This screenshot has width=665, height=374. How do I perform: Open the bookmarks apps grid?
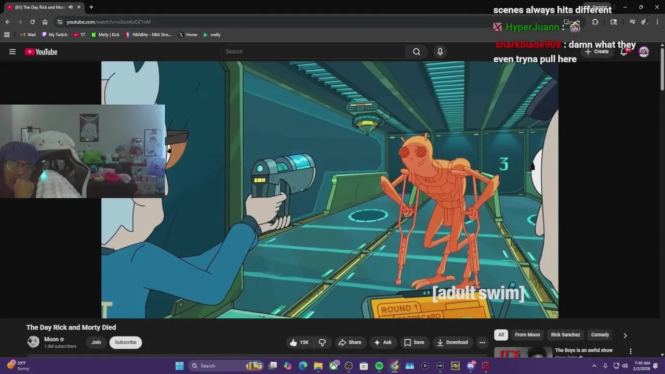(x=7, y=35)
